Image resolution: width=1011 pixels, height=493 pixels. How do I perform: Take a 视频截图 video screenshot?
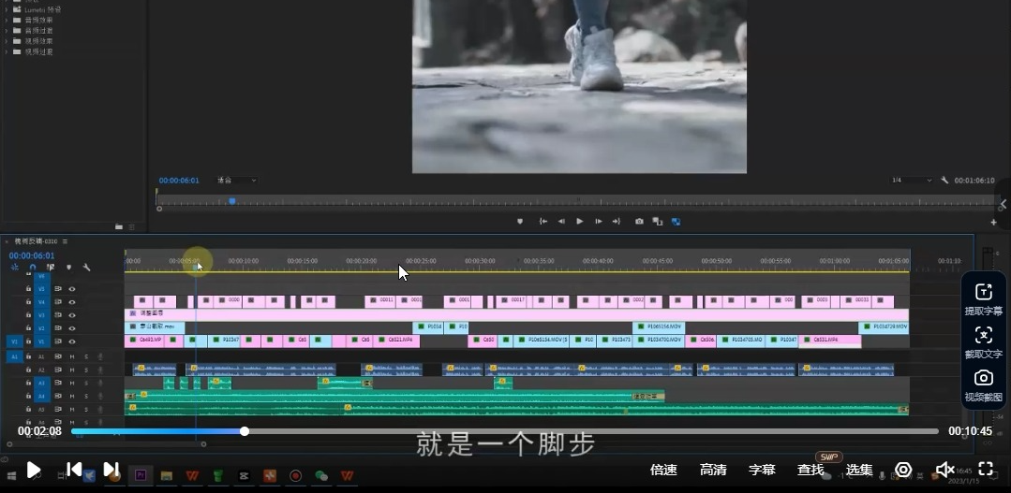[x=983, y=385]
